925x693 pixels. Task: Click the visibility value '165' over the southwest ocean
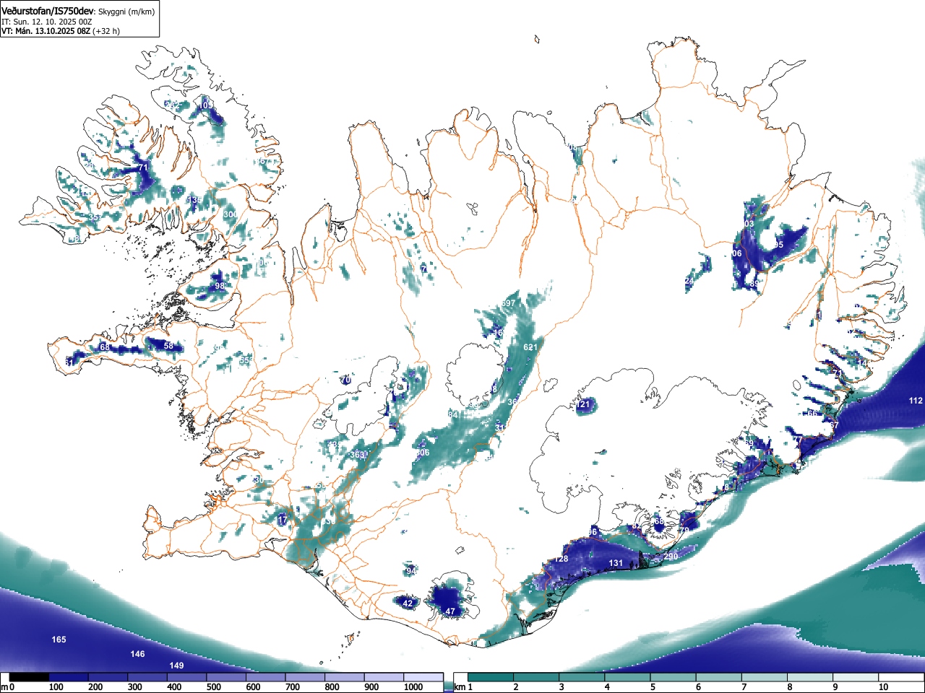tap(59, 640)
